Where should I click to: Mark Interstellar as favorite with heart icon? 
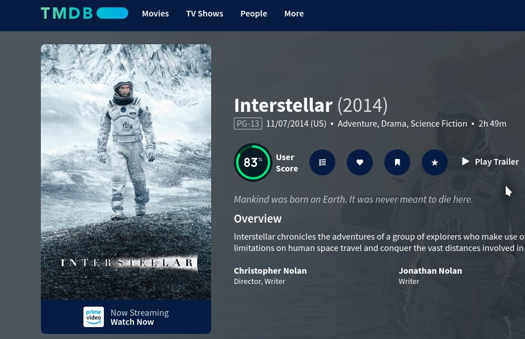[360, 162]
